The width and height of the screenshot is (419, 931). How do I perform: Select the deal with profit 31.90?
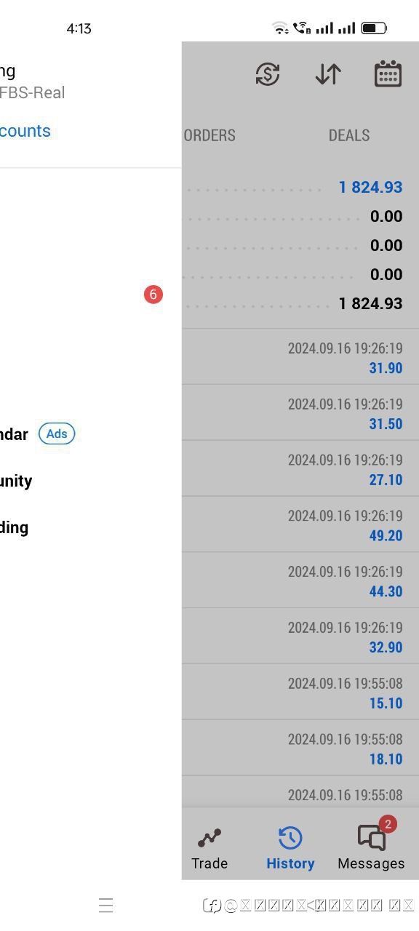tap(300, 357)
